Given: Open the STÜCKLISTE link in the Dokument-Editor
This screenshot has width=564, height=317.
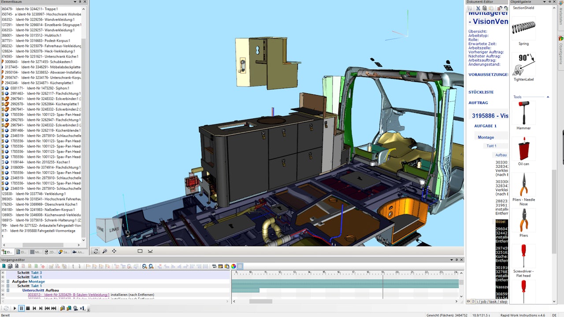Looking at the screenshot, I should click(x=482, y=92).
